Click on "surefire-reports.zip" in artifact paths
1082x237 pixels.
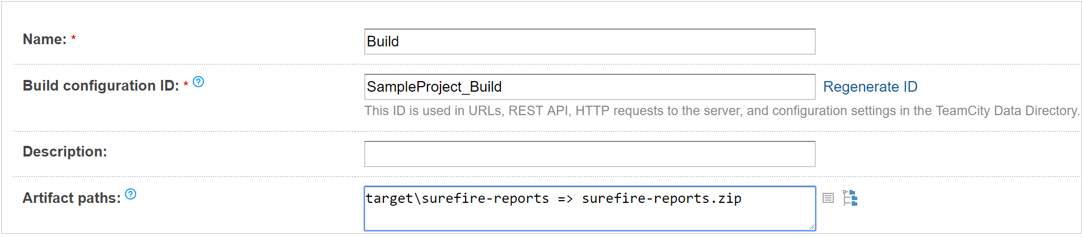[x=661, y=198]
